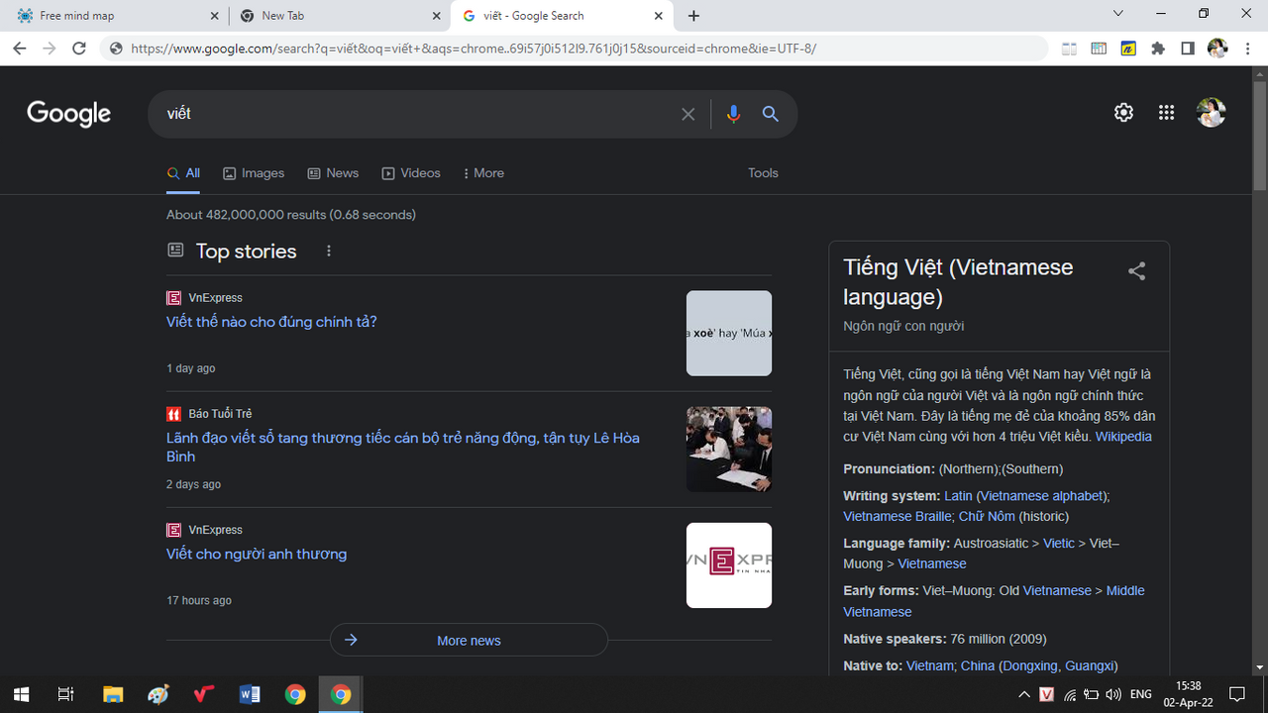Click the magnifying glass search button
The height and width of the screenshot is (713, 1268).
click(770, 114)
